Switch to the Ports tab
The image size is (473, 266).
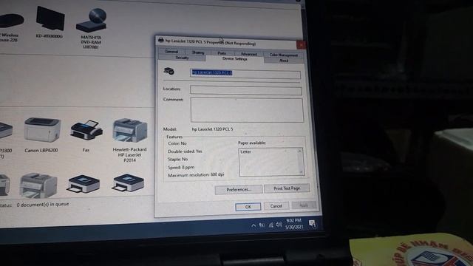click(x=222, y=53)
